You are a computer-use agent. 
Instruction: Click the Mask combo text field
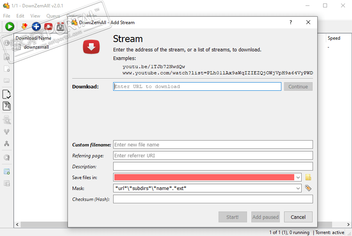[x=204, y=188]
